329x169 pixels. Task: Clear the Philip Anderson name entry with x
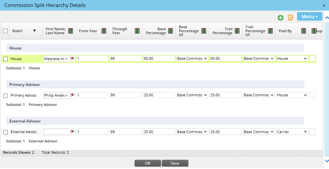pos(66,96)
